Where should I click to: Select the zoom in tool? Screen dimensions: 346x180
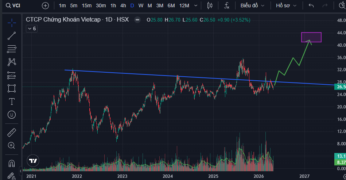(12, 146)
